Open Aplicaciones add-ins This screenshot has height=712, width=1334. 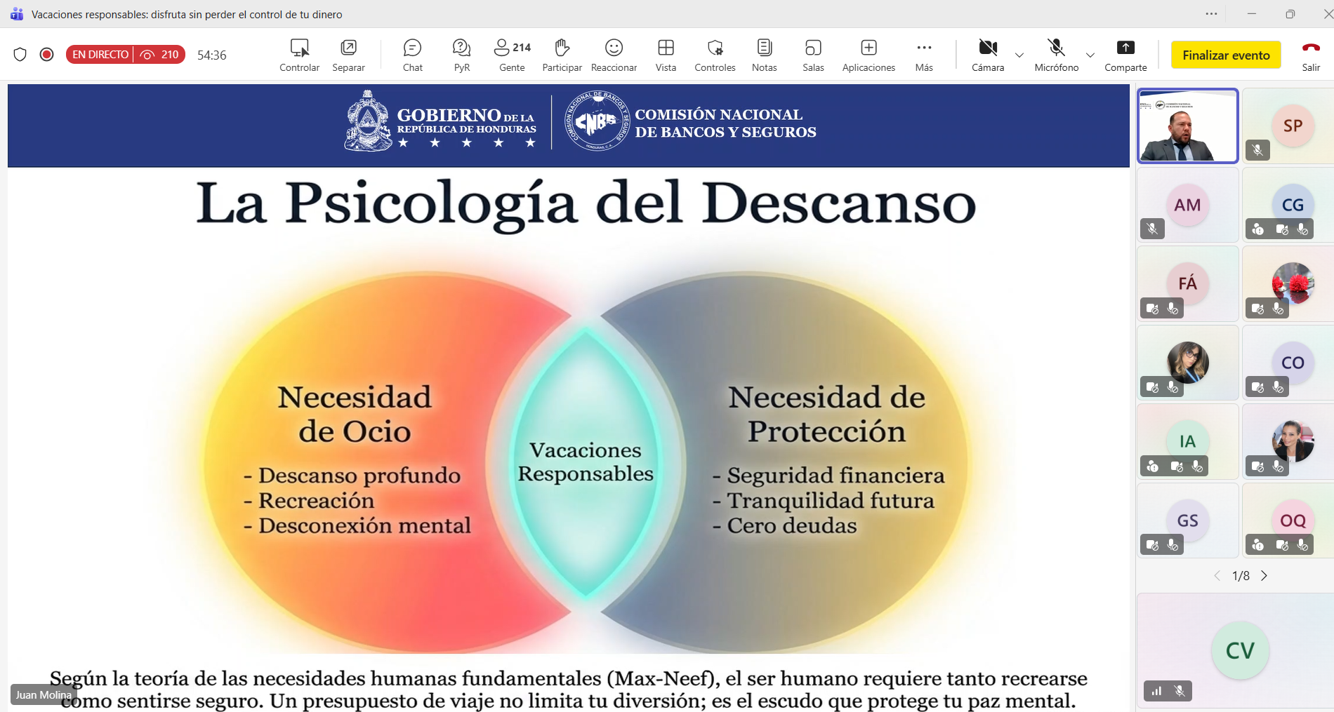tap(869, 55)
